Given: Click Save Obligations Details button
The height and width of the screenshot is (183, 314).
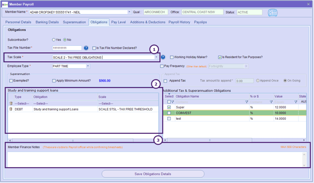Looking at the screenshot, I should pyautogui.click(x=153, y=174).
